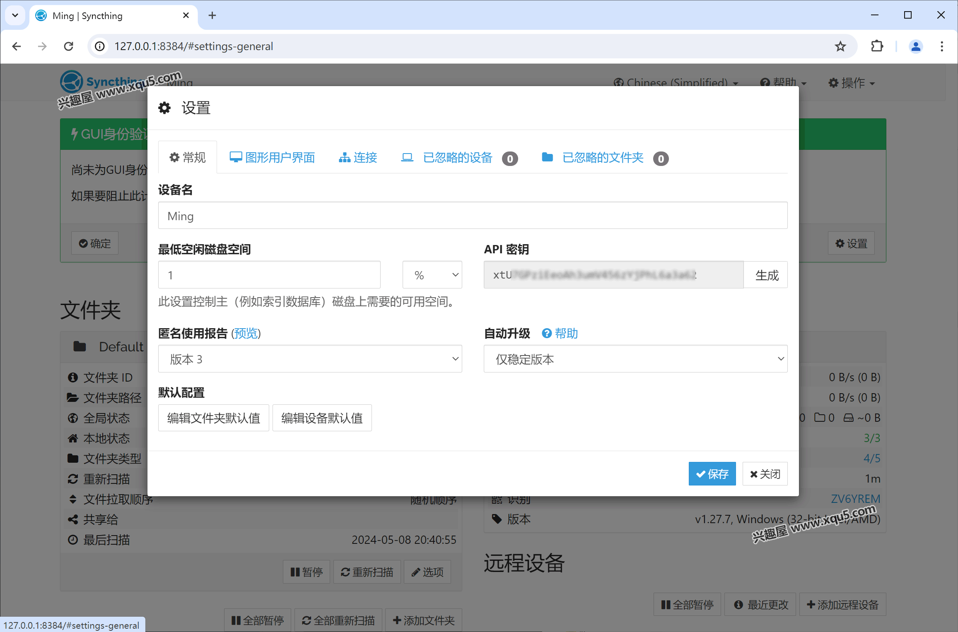
Task: Click the 重新扫描 refresh icon in folder details
Action: pos(73,479)
